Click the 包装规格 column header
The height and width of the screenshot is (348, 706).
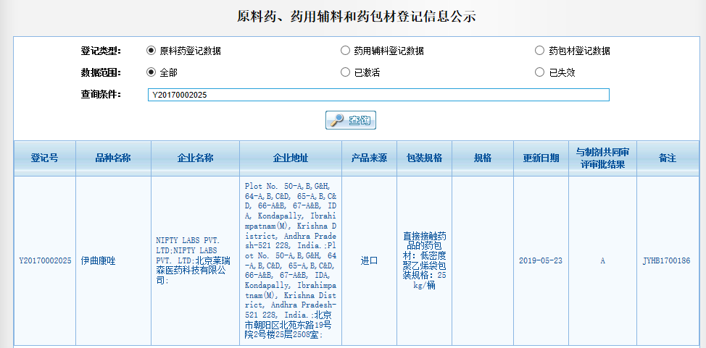424,158
